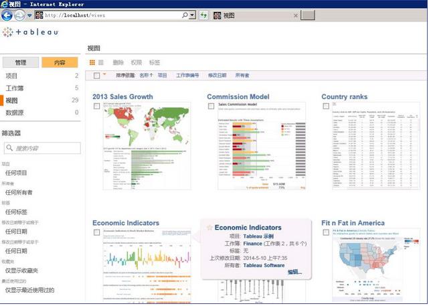Close the 视图 browser tab
429x306 pixels.
click(x=296, y=15)
